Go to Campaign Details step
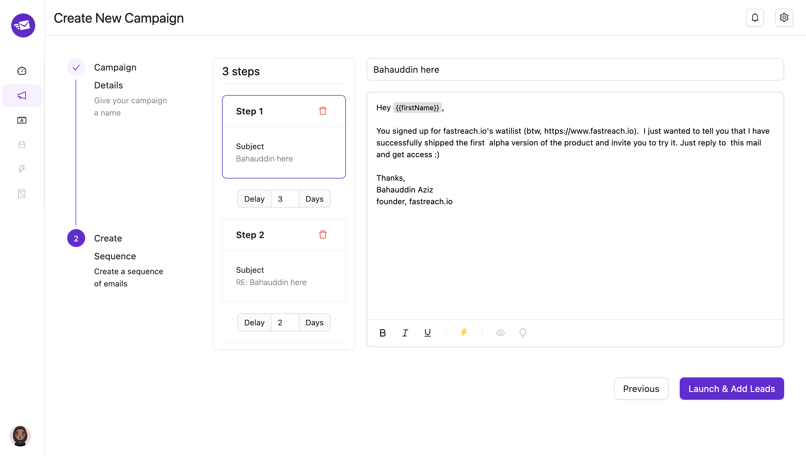Viewport: 806px width, 456px height. click(x=115, y=76)
